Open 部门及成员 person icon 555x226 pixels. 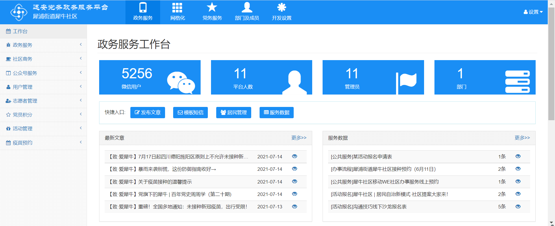click(247, 8)
